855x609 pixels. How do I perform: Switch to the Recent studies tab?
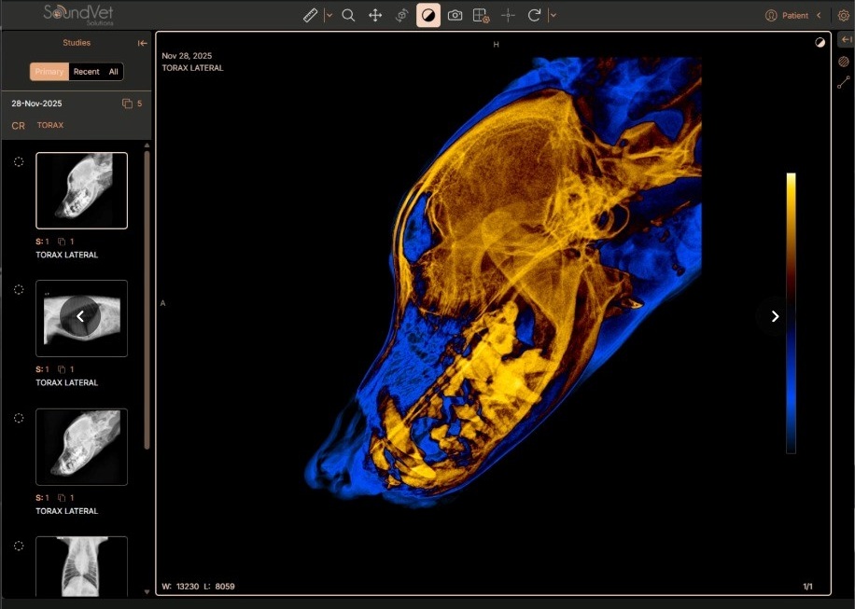(x=86, y=72)
